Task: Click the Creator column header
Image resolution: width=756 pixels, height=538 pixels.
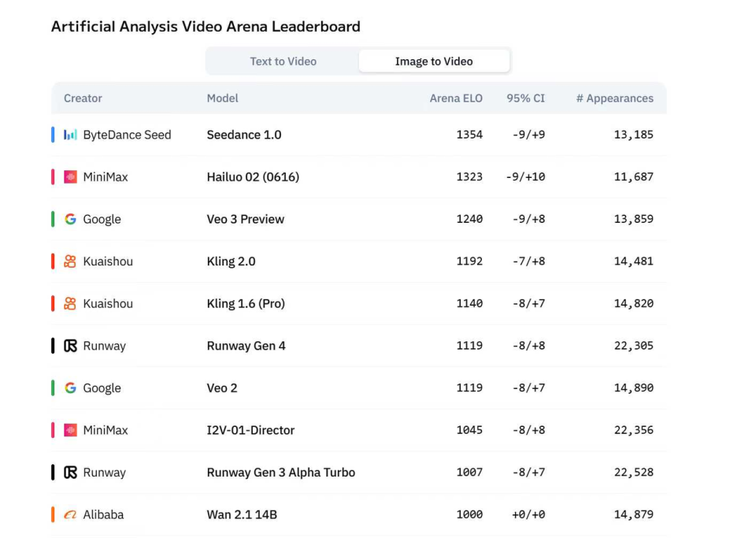Action: coord(83,98)
